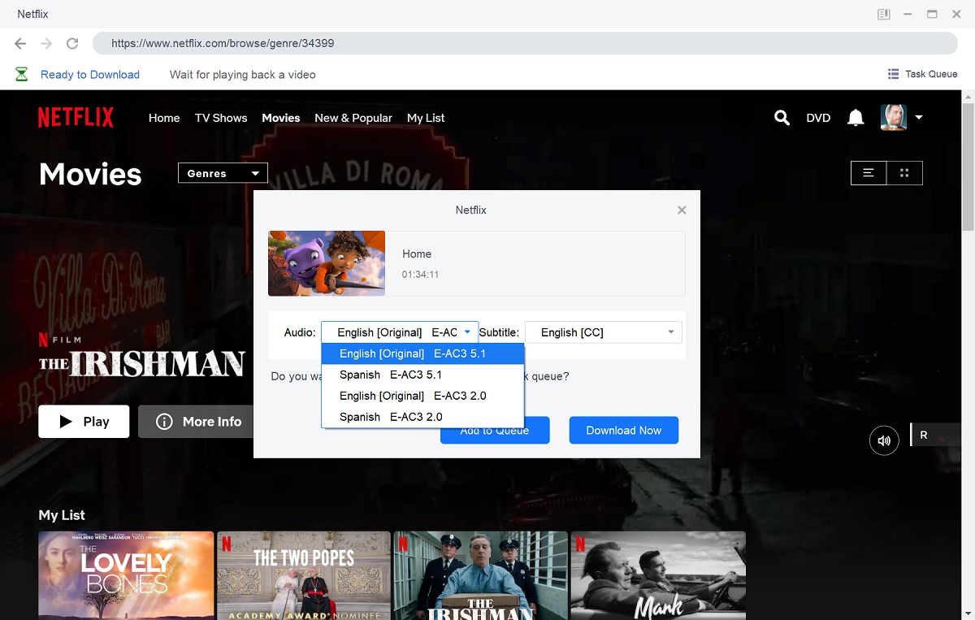Image resolution: width=975 pixels, height=620 pixels.
Task: Open the Subtitle English [CC] dropdown
Action: point(603,332)
